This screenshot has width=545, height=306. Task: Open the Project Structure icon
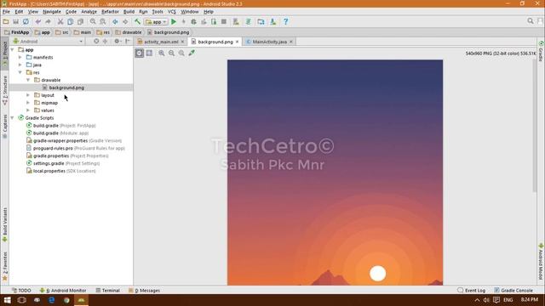point(261,21)
